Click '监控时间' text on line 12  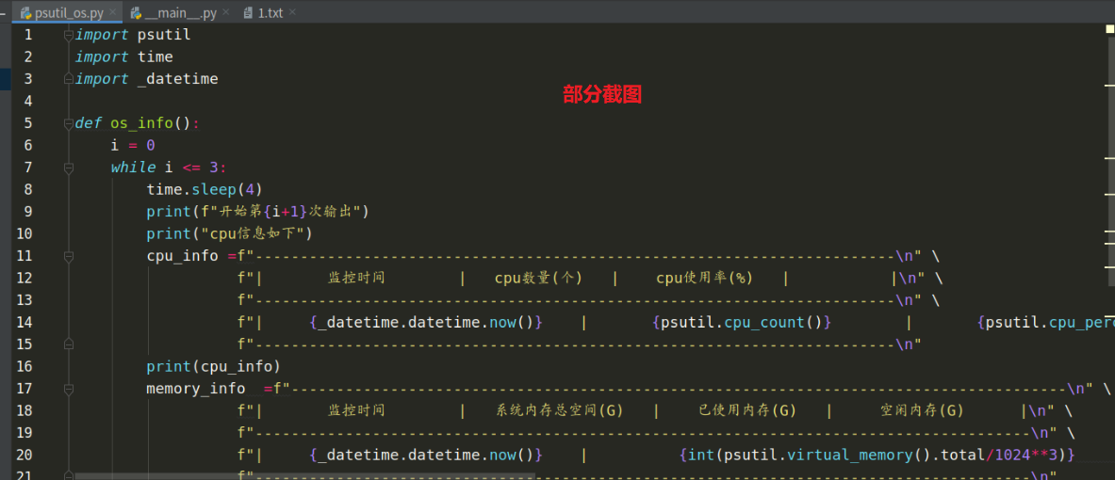click(356, 278)
